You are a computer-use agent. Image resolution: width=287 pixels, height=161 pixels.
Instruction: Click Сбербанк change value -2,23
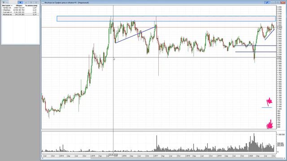[x=35, y=10]
